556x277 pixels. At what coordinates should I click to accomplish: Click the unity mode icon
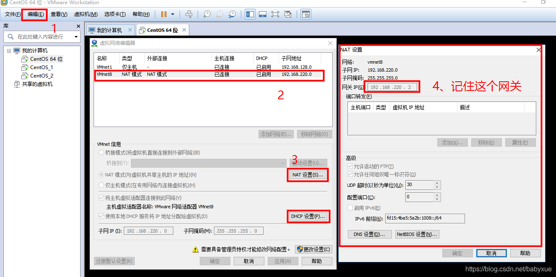pyautogui.click(x=288, y=14)
